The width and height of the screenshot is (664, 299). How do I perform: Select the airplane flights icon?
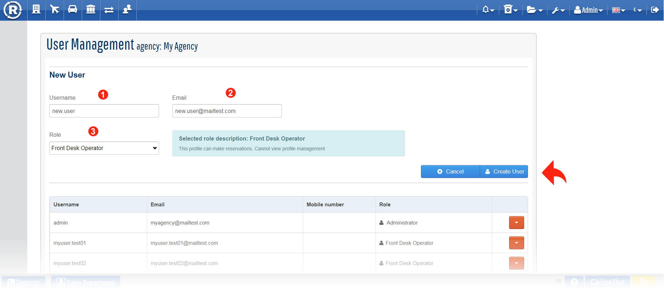55,9
